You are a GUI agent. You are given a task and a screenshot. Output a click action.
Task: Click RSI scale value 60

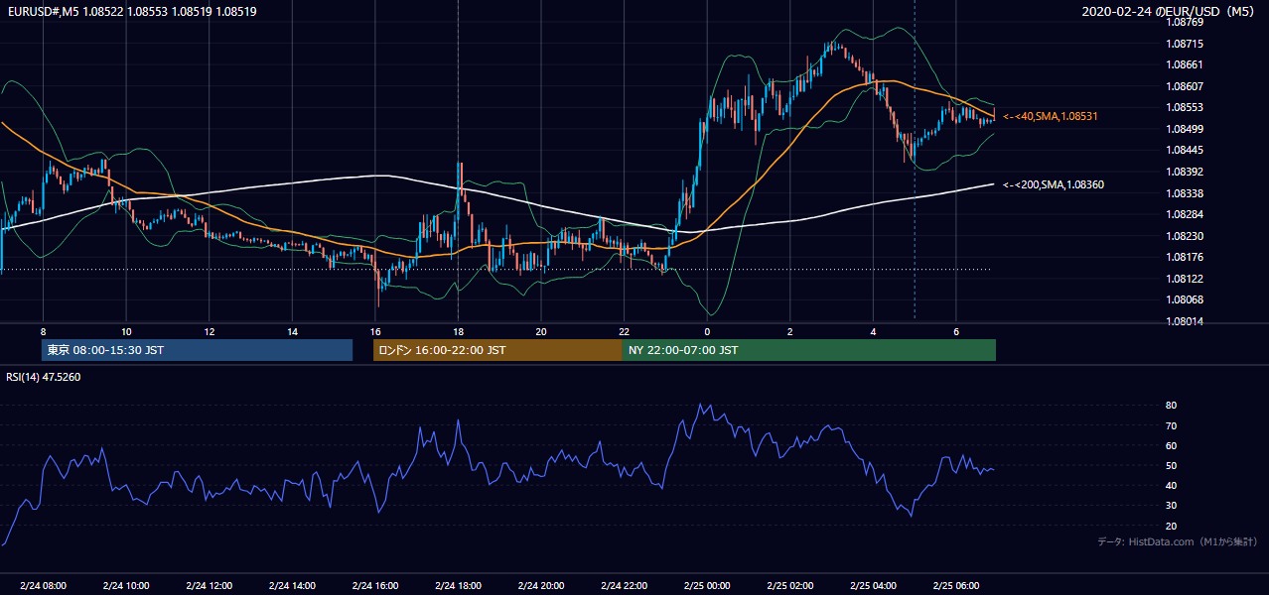coord(1171,445)
